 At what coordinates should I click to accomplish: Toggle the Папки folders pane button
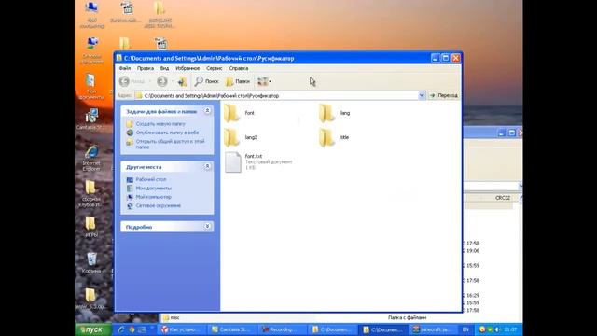point(238,81)
